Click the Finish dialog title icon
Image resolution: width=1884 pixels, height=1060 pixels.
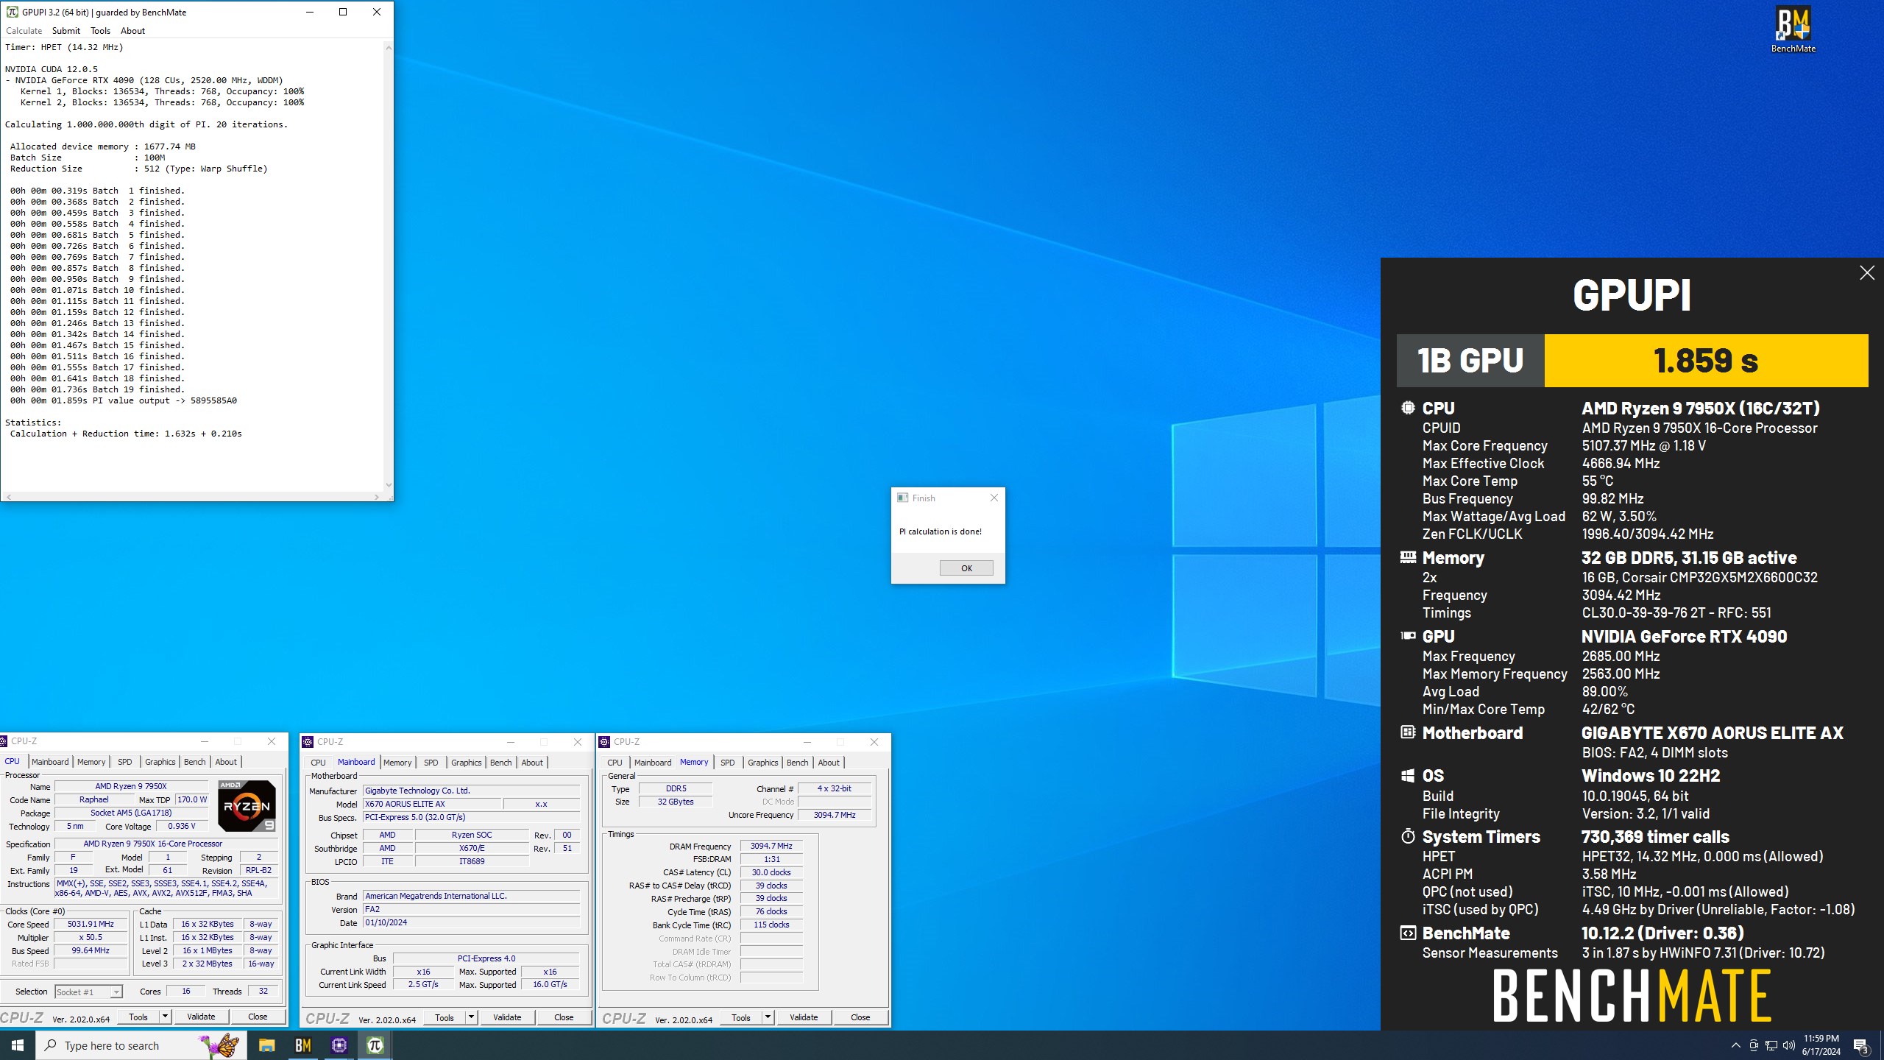click(902, 498)
